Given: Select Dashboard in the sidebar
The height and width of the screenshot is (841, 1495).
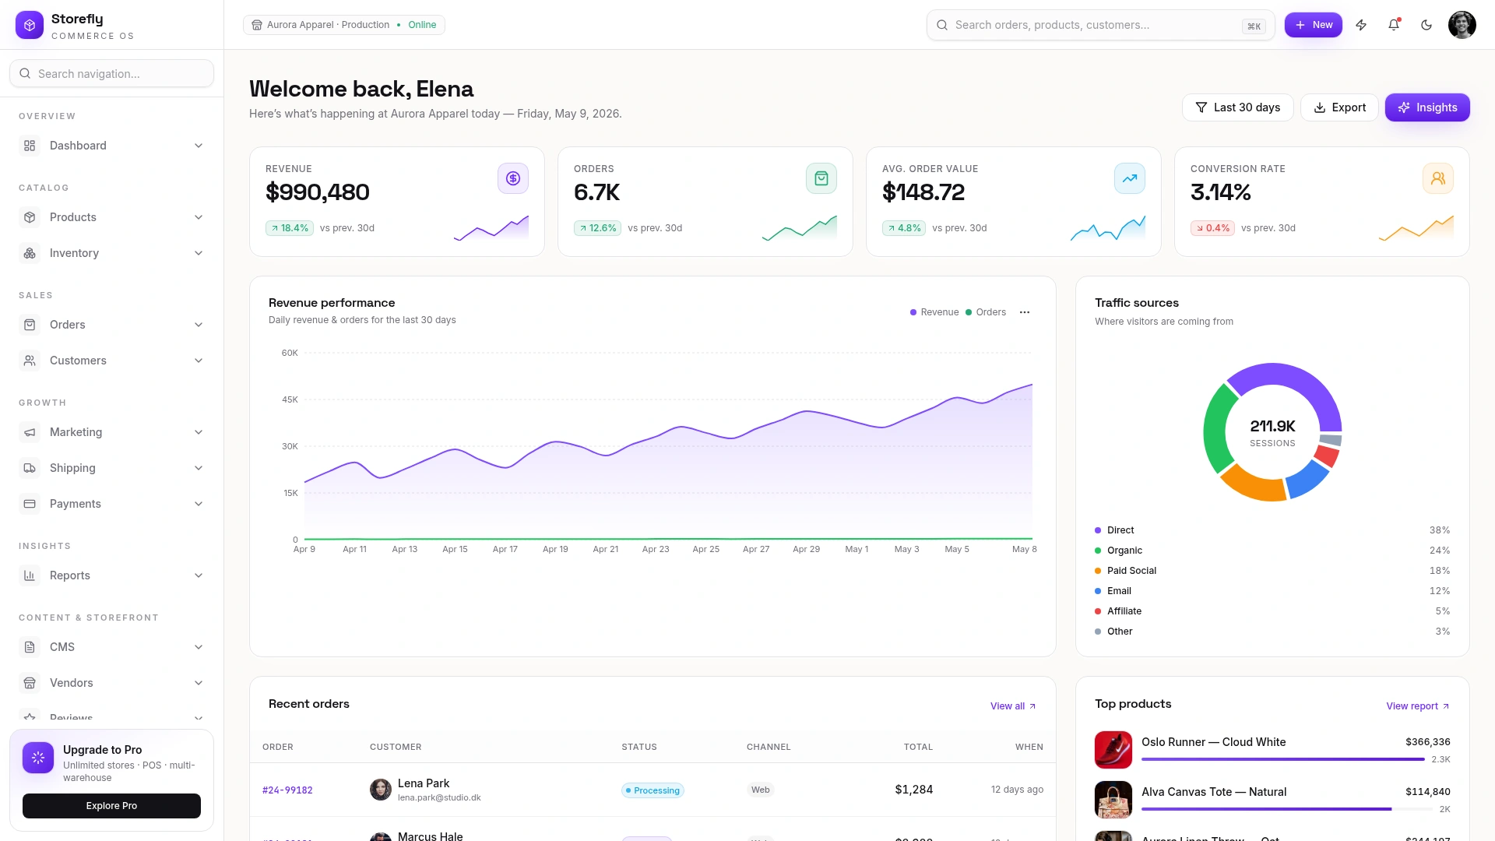Looking at the screenshot, I should click(x=111, y=146).
